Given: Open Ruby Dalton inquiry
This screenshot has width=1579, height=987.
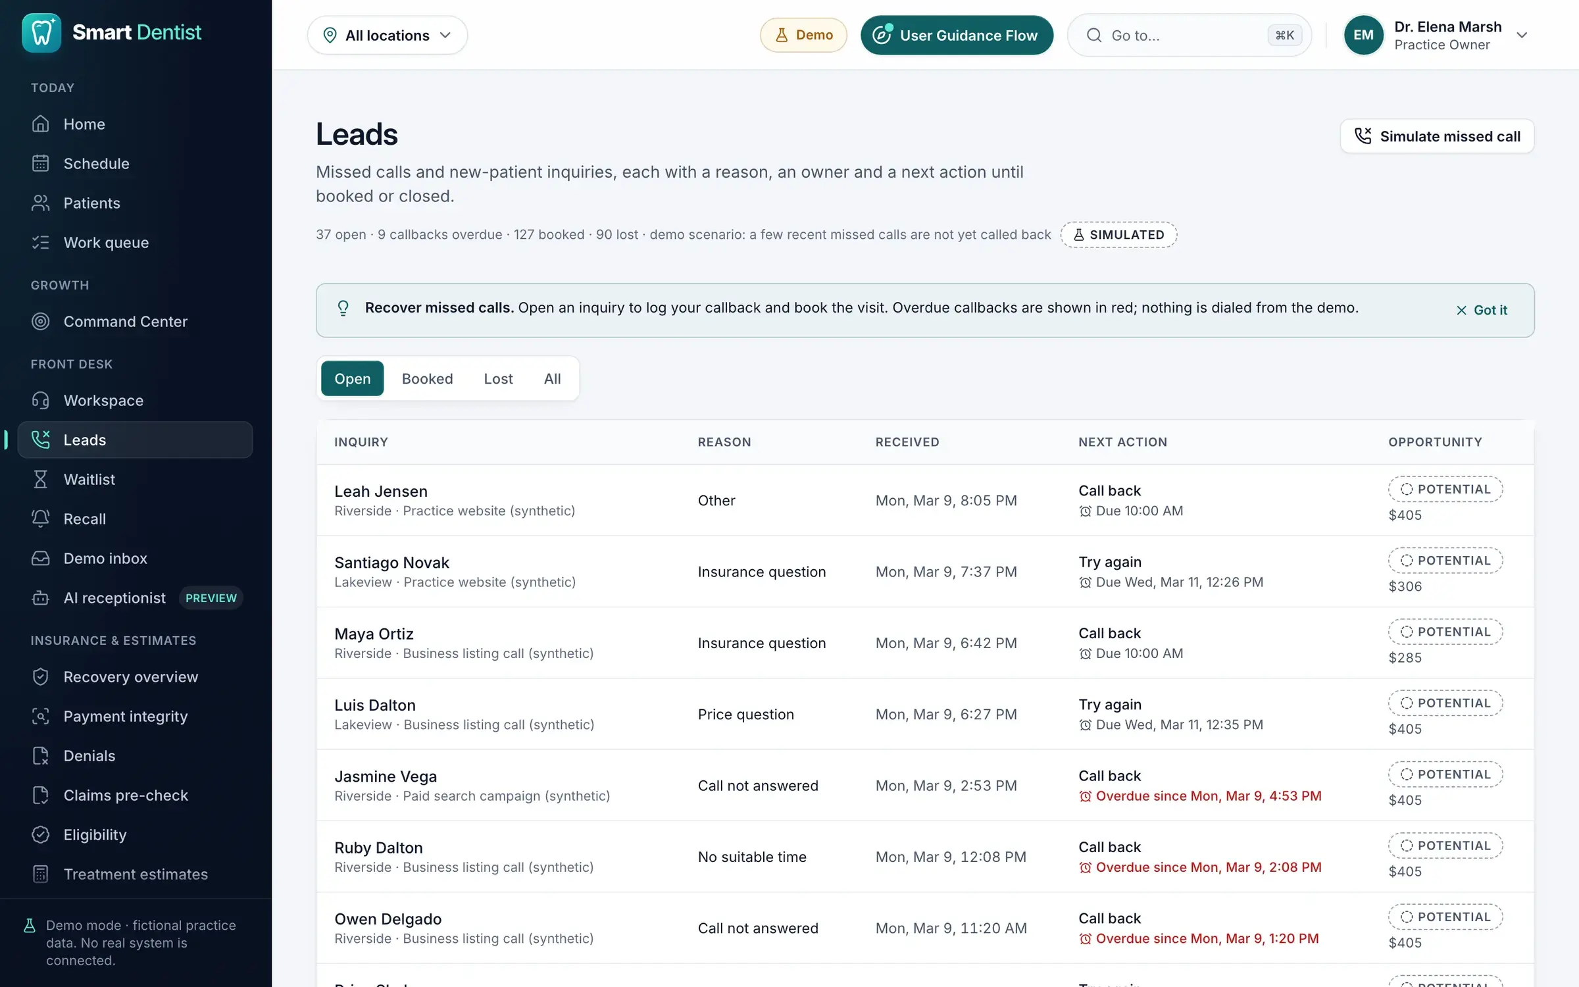Looking at the screenshot, I should (x=925, y=857).
